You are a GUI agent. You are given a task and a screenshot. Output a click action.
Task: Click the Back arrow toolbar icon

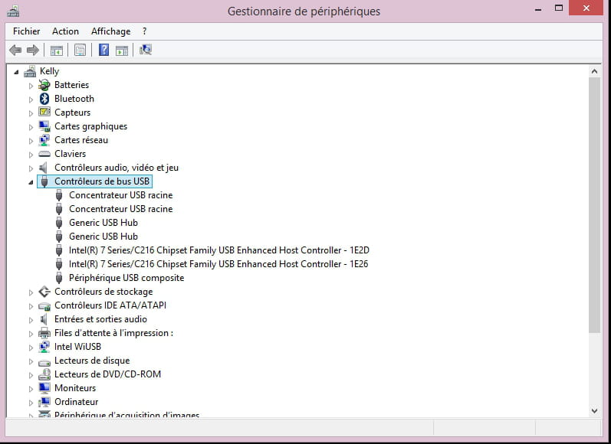15,51
